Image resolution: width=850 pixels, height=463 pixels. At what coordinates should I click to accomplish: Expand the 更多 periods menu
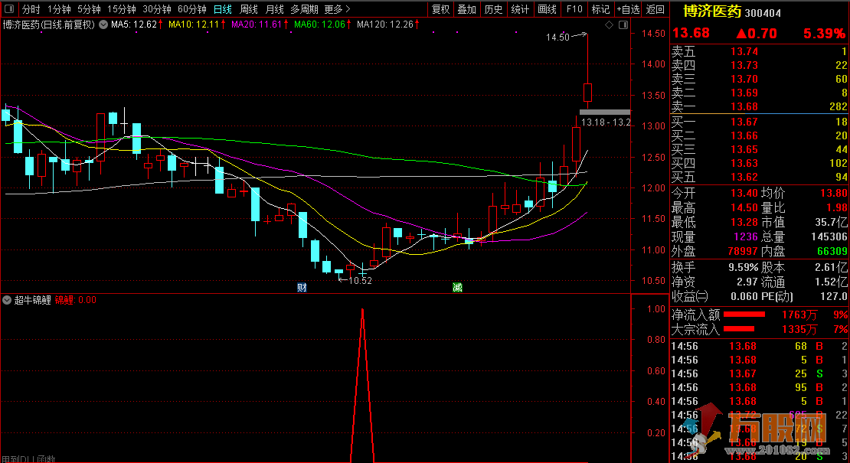[x=337, y=9]
